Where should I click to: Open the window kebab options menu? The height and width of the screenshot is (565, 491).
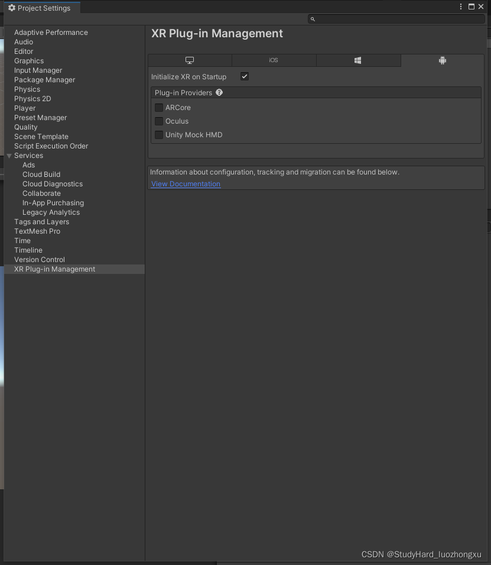461,7
